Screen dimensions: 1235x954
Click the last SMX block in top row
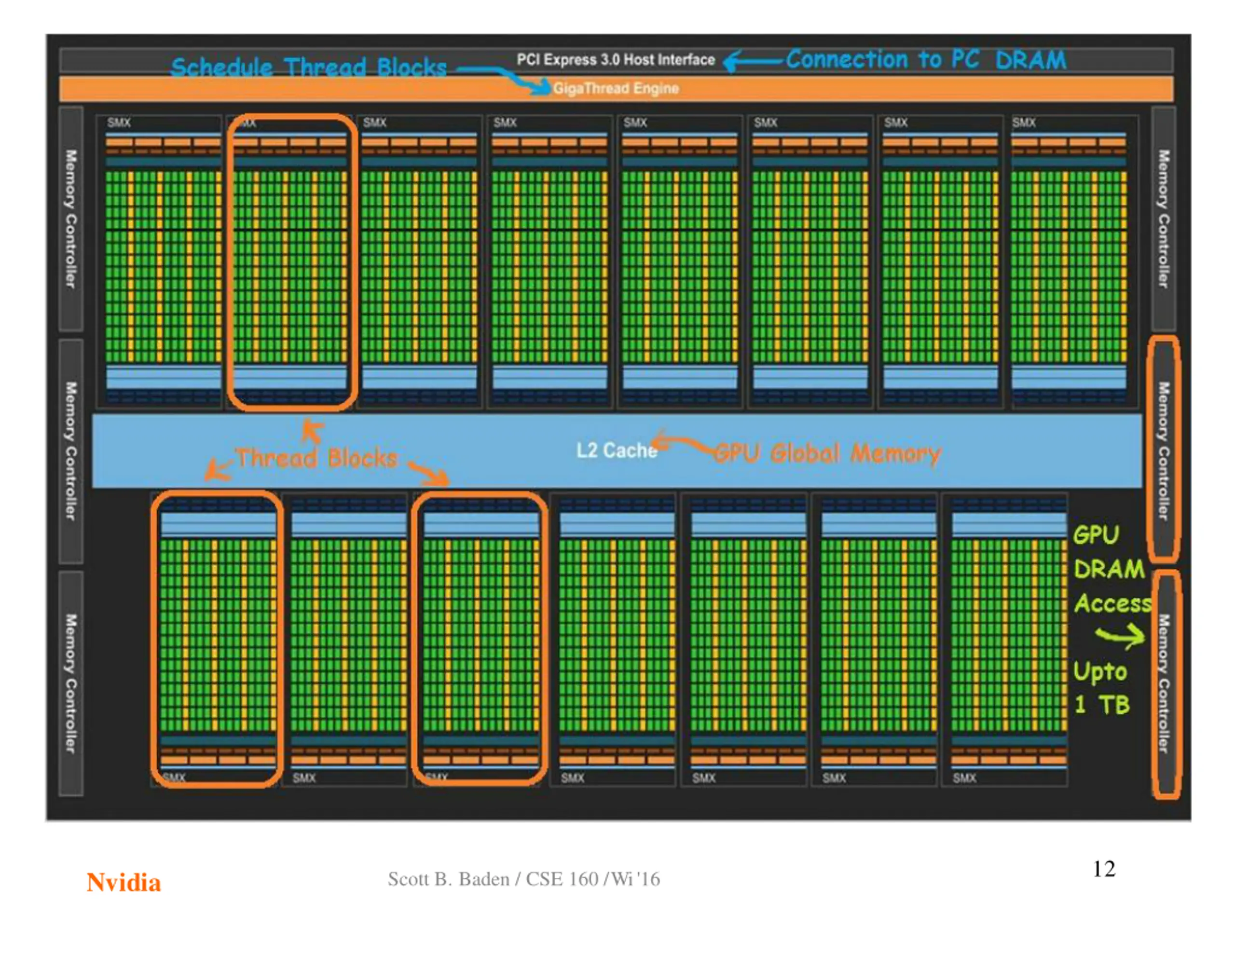click(1074, 262)
